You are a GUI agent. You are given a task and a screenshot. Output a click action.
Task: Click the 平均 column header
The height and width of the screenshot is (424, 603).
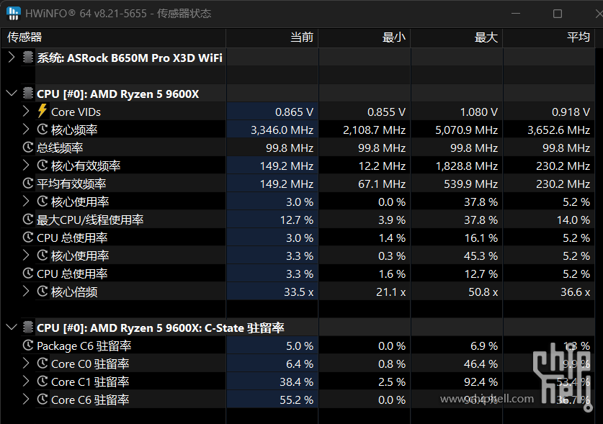[549, 37]
